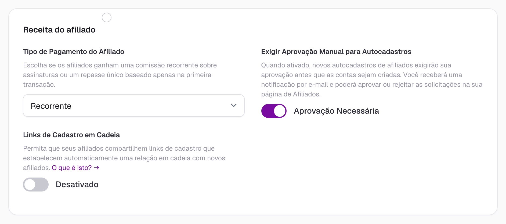Screen dimensions: 506x224
Task: Click the 'Tipo de Pagamento do Afiliado' label
Action: point(74,52)
